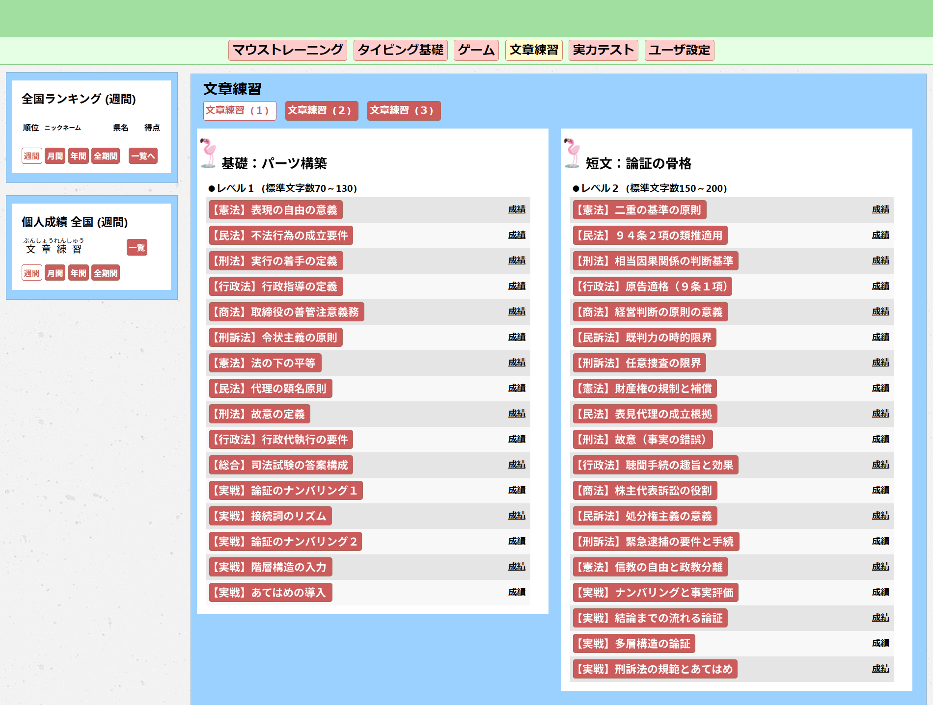
Task: Select 月間 in the national ranking panel
Action: coord(55,156)
